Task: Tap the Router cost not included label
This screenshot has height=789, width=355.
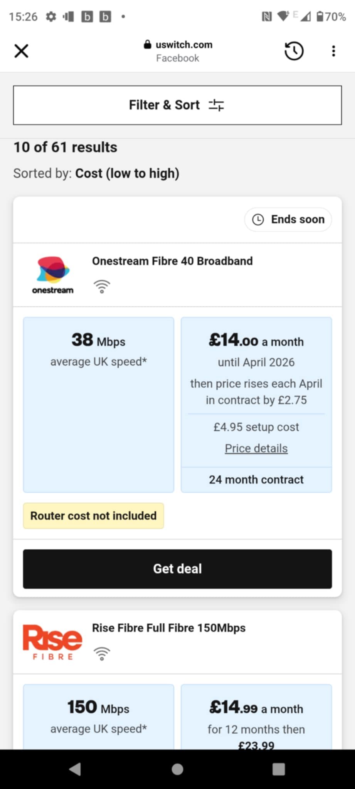Action: pos(93,515)
